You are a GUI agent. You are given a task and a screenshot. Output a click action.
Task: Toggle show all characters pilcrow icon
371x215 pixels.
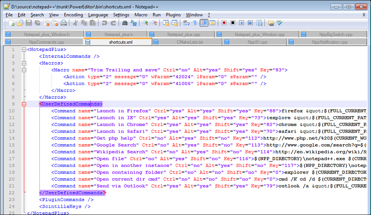[x=195, y=23]
